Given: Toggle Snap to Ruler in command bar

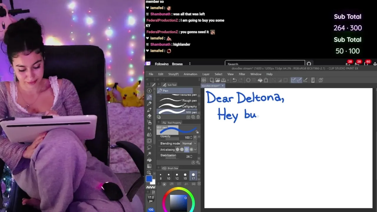Looking at the screenshot, I should [293, 80].
